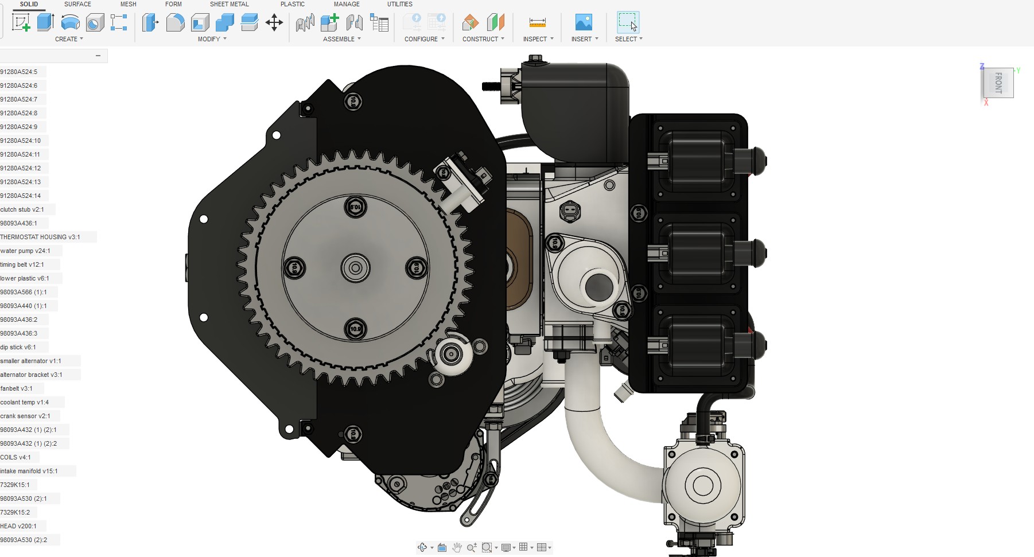Expand the CREATE dropdown menu
The height and width of the screenshot is (557, 1034).
(x=69, y=39)
